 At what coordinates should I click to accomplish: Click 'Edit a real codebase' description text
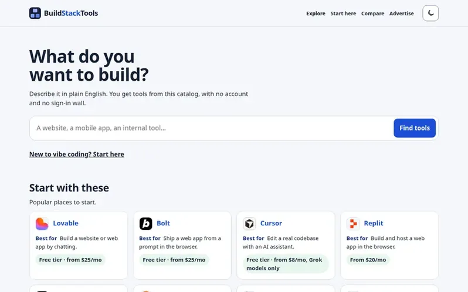click(280, 242)
